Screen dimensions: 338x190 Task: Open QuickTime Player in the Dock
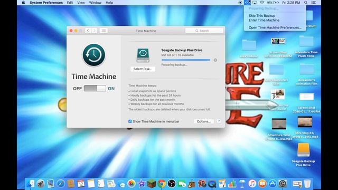click(212, 184)
